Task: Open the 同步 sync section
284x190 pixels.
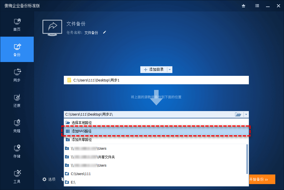Action: [17, 75]
